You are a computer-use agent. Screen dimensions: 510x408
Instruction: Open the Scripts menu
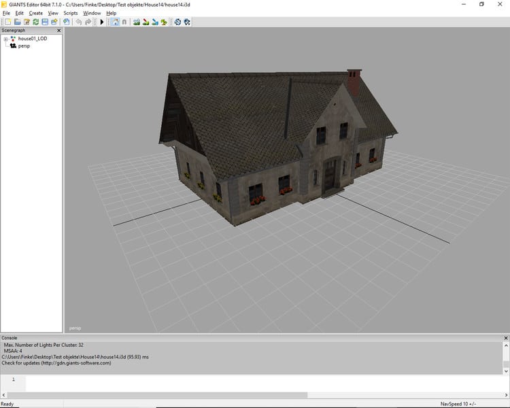[x=70, y=13]
